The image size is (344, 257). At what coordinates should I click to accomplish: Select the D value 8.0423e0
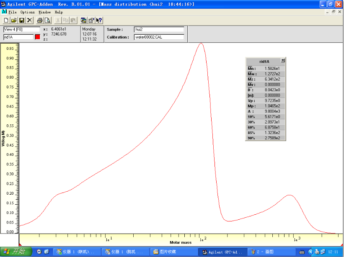pyautogui.click(x=272, y=90)
